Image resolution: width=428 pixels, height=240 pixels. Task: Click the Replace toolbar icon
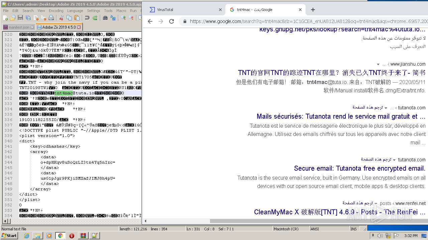tap(113, 18)
